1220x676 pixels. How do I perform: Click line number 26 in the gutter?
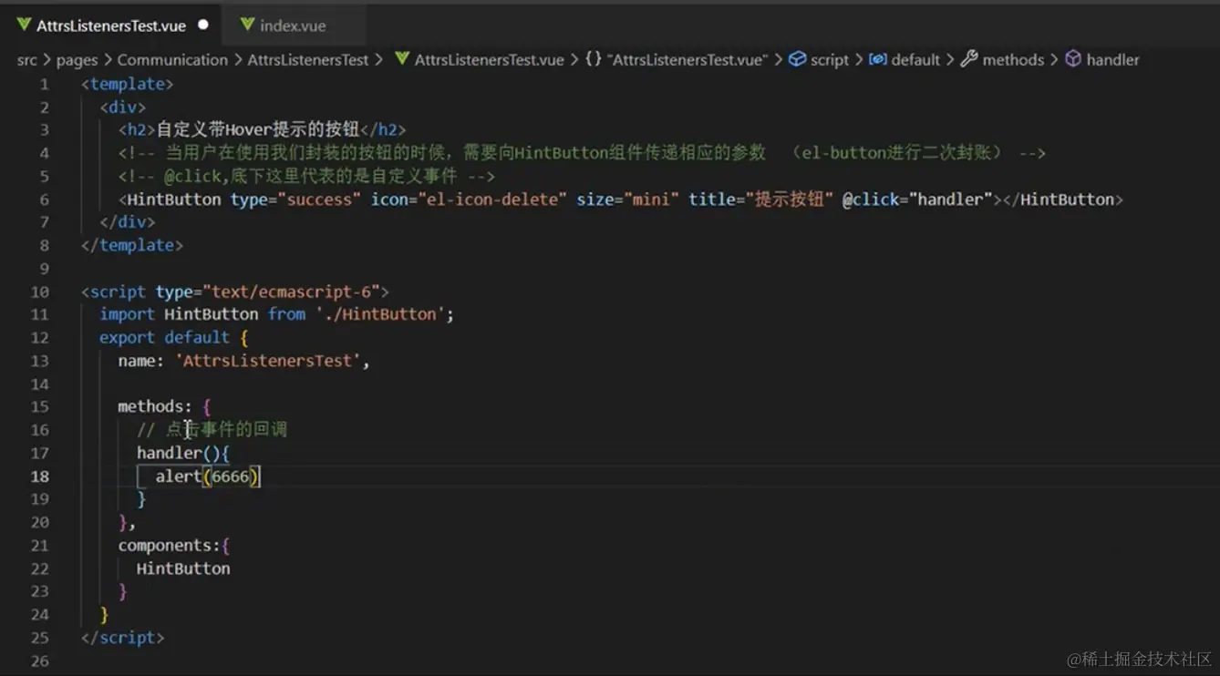coord(40,661)
